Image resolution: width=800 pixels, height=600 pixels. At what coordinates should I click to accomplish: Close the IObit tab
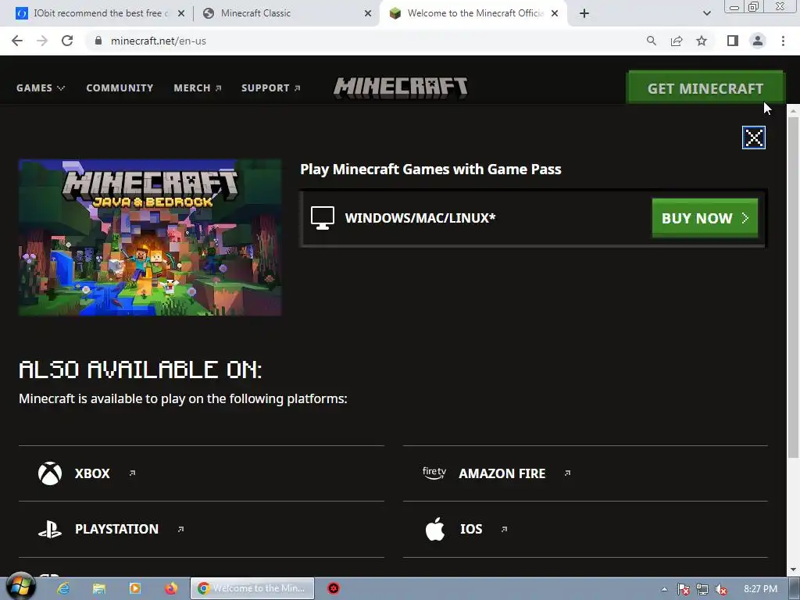point(181,13)
